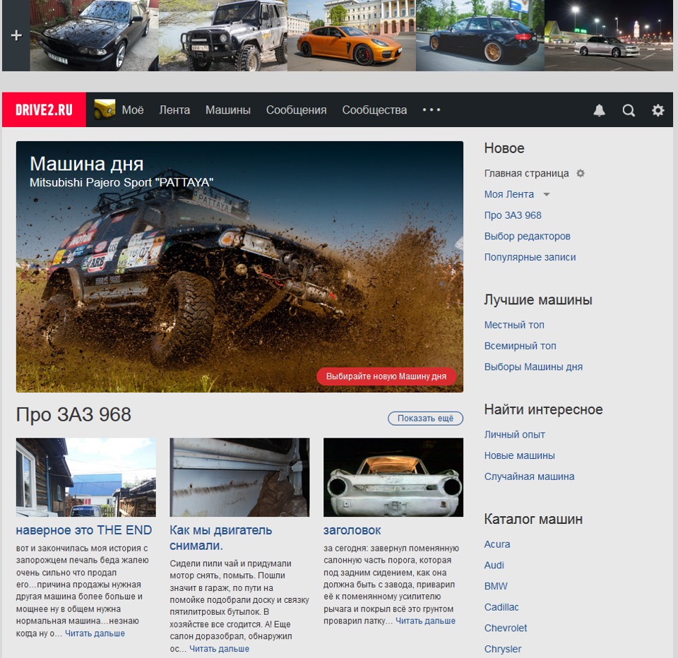Select BMW in car catalog
The image size is (678, 658).
496,586
